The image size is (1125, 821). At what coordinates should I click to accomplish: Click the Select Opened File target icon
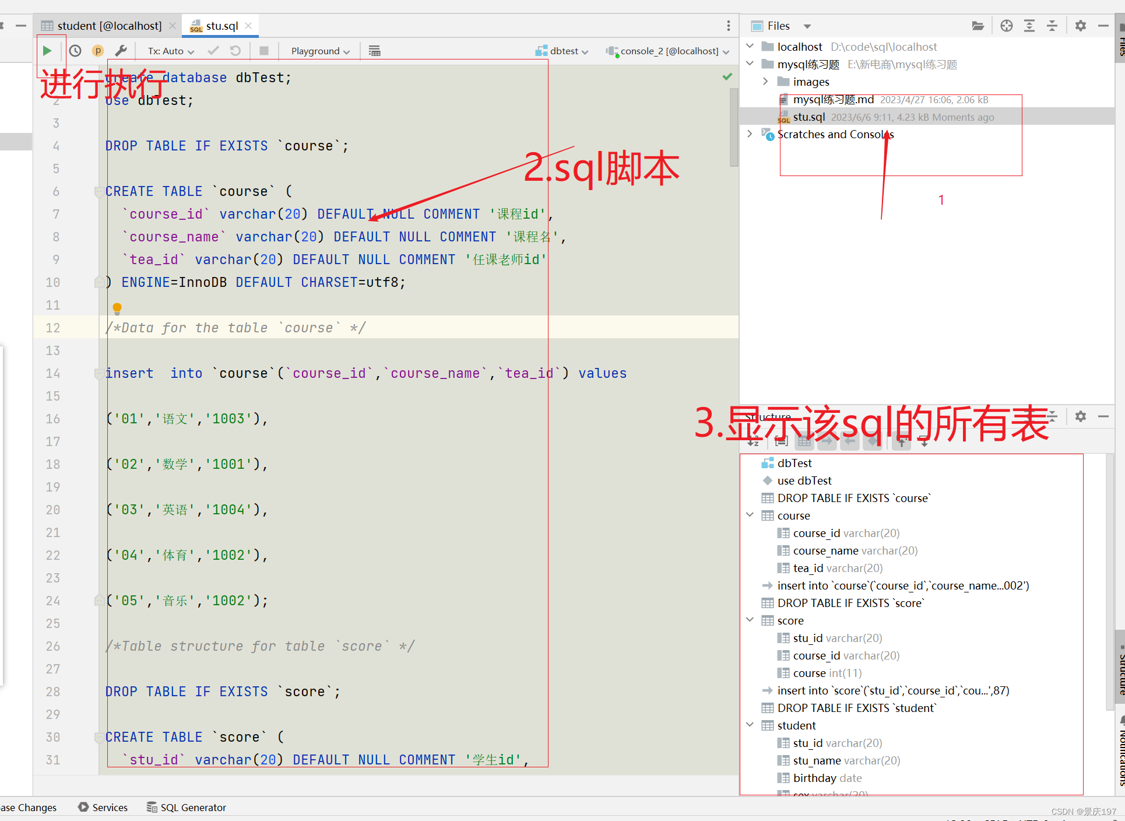click(x=1006, y=26)
